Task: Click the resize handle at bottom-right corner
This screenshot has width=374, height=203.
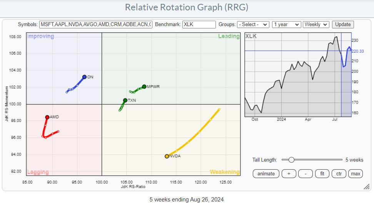Action: click(x=367, y=187)
